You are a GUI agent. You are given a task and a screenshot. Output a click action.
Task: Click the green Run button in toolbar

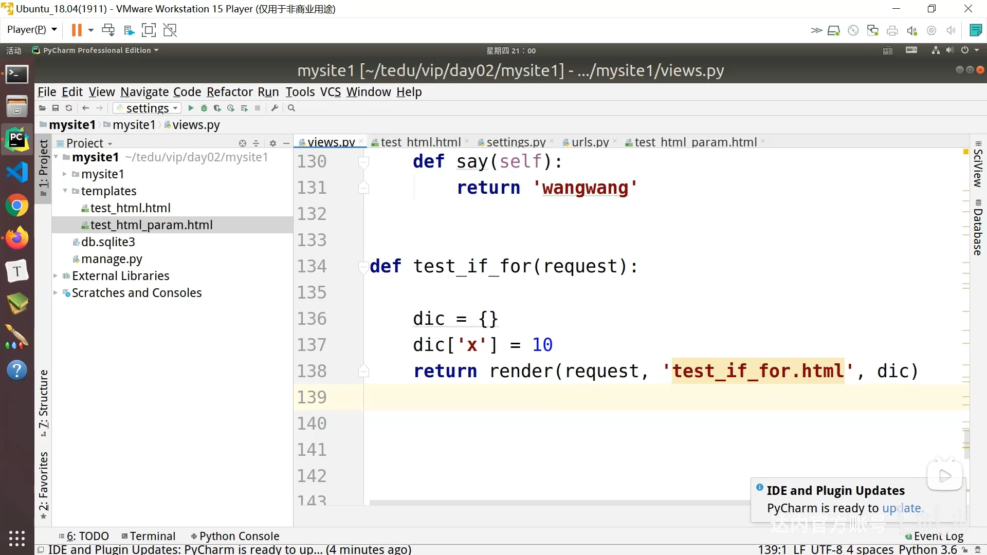click(191, 108)
